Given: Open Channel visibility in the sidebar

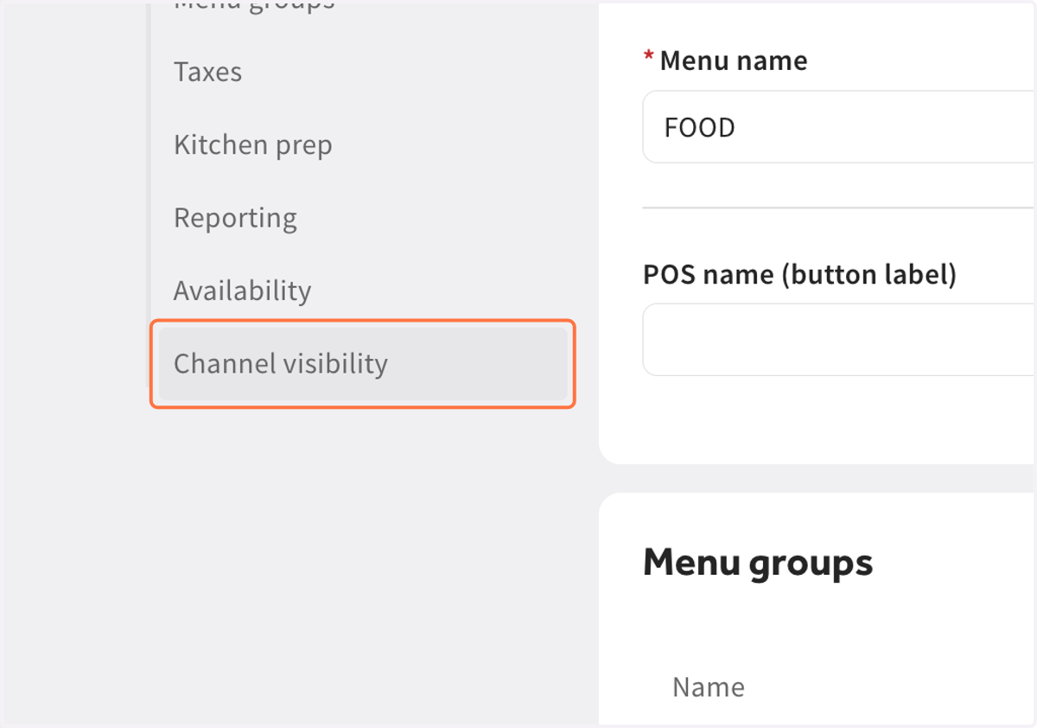Looking at the screenshot, I should tap(363, 364).
